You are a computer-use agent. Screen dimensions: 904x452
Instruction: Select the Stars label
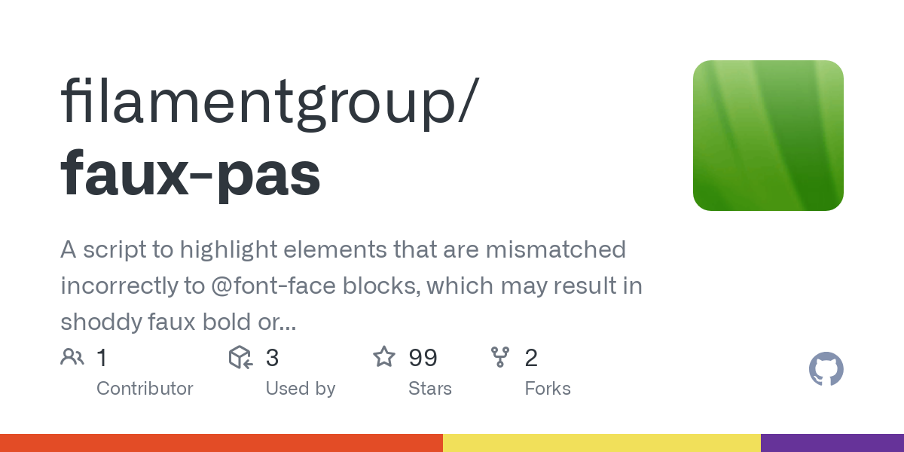click(x=429, y=389)
